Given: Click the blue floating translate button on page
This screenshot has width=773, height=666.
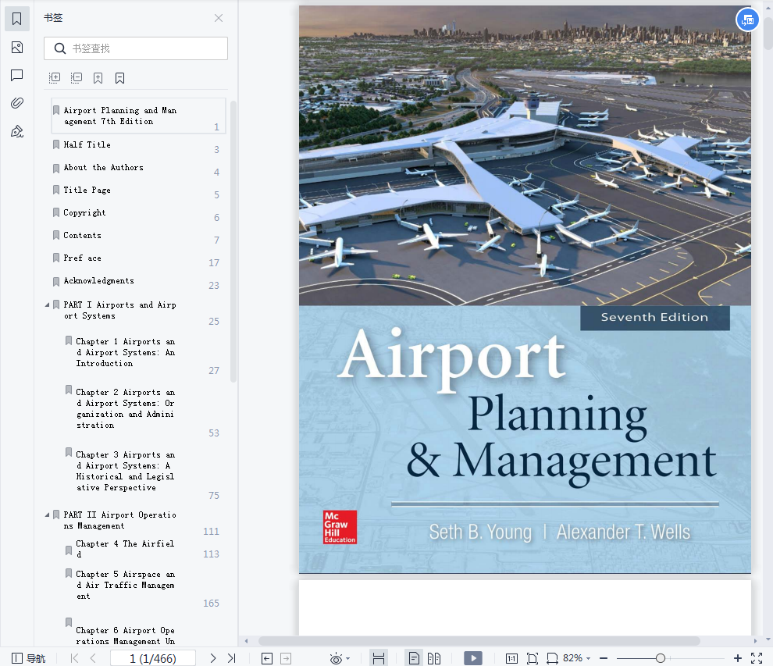Looking at the screenshot, I should 747,20.
